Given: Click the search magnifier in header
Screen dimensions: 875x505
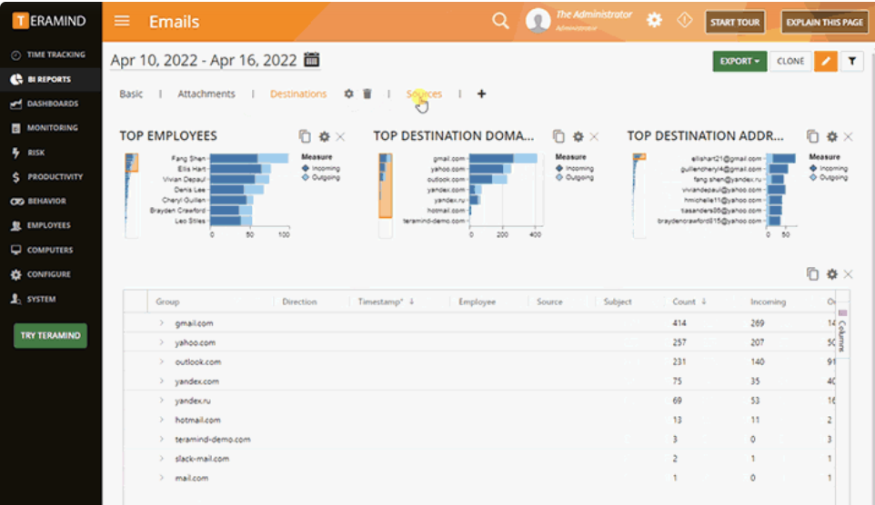Looking at the screenshot, I should tap(500, 21).
